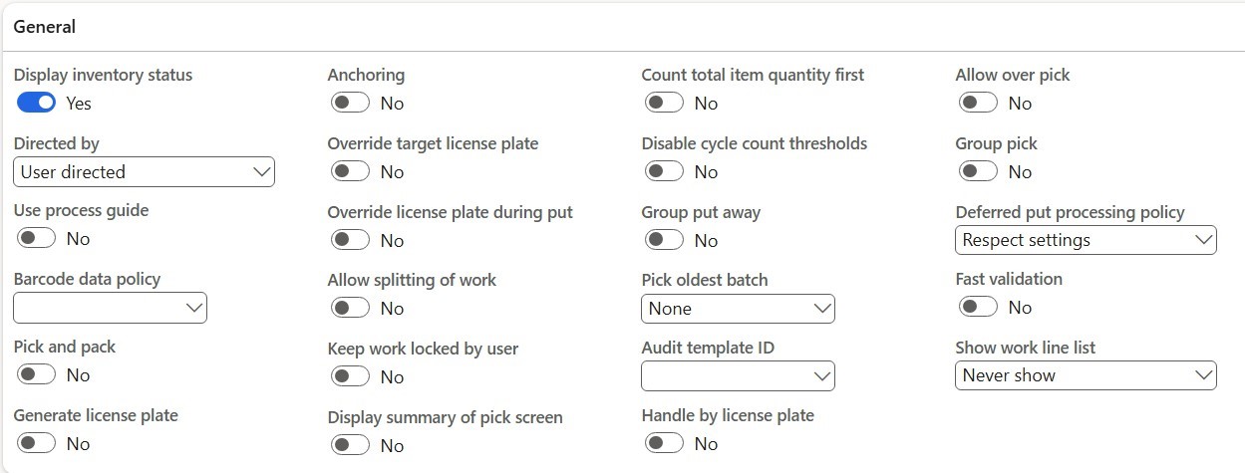Enable the Anchoring toggle
Screen dimensions: 1245x473
(x=350, y=103)
